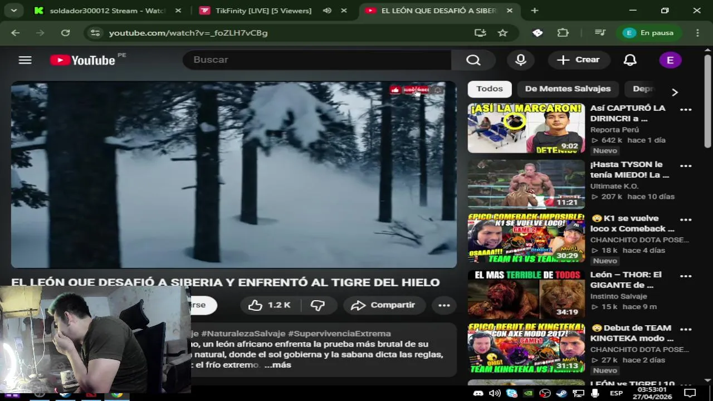Click the ESP language indicator
Screen dimensions: 713x401
pos(616,394)
